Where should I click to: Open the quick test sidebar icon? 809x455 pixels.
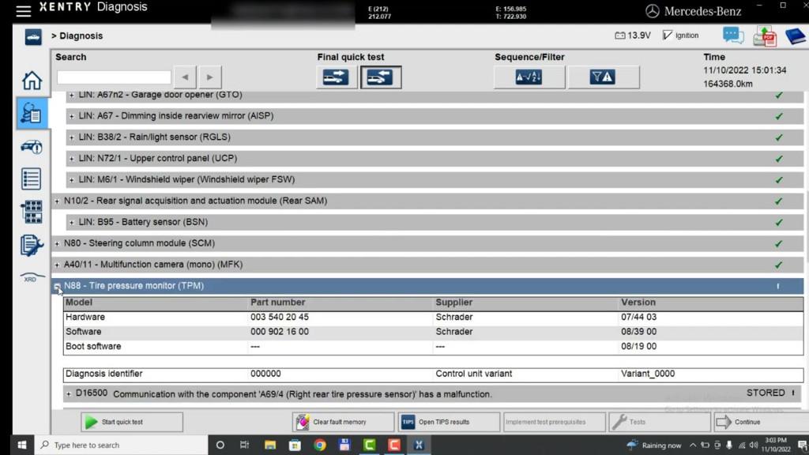click(32, 114)
